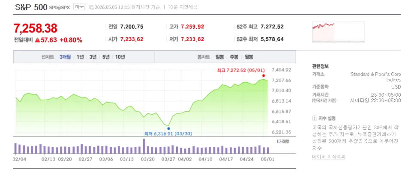The image size is (414, 178).
Task: Click the blue 최저 point on chart
Action: pos(169,129)
